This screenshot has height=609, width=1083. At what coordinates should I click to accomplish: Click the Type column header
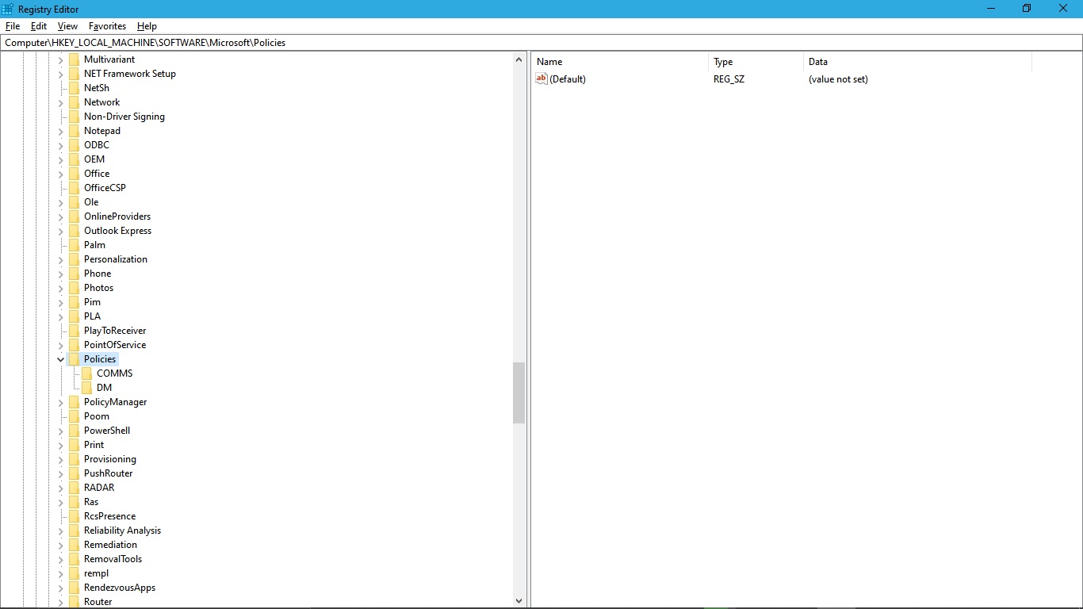[x=756, y=62]
